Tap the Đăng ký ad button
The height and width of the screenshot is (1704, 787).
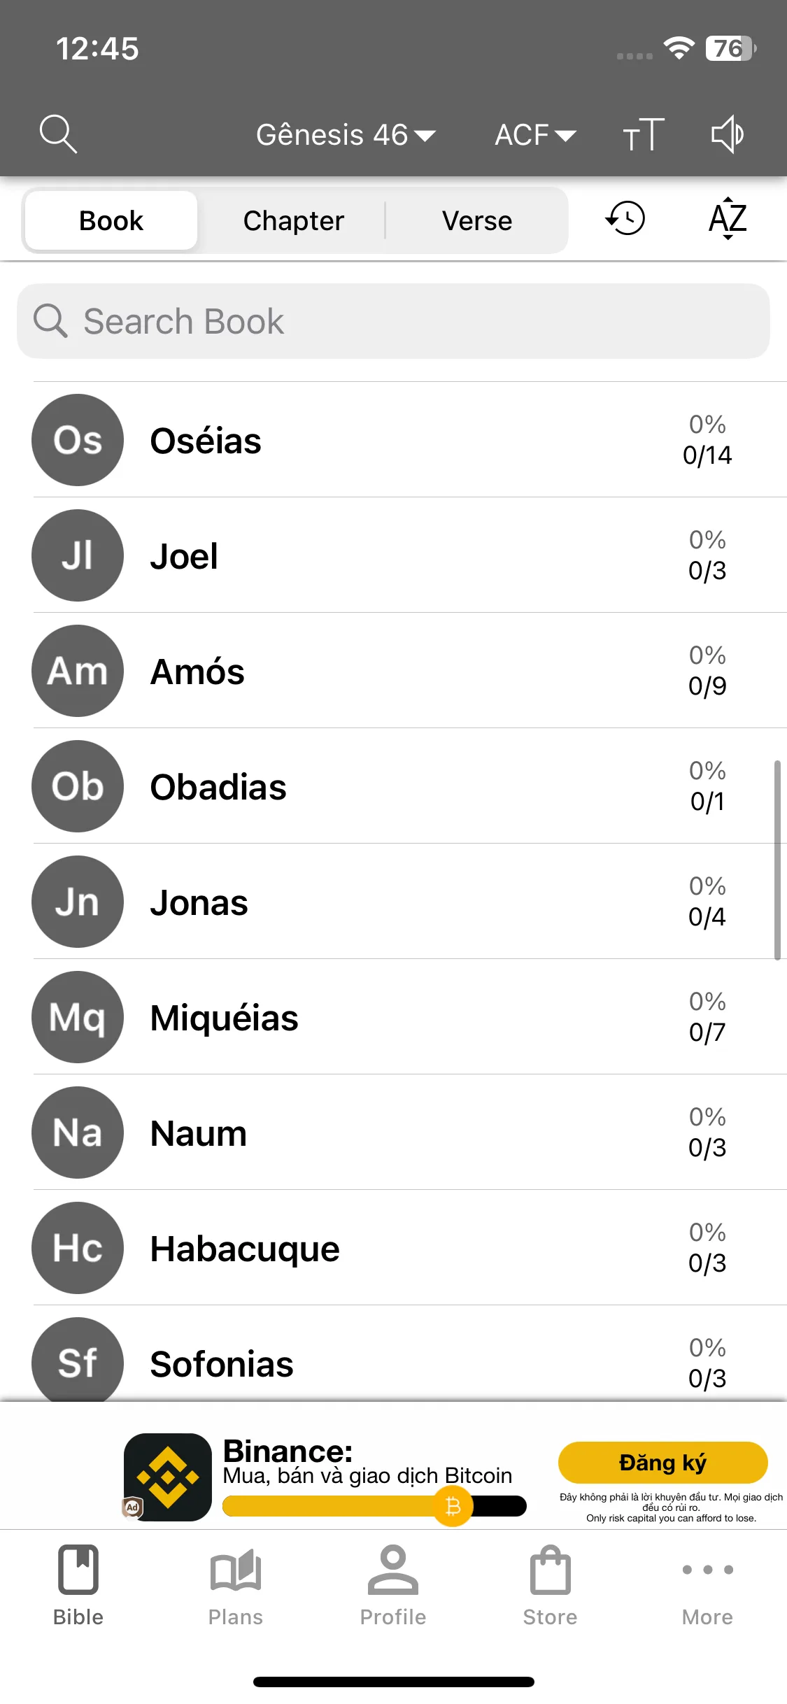[663, 1463]
